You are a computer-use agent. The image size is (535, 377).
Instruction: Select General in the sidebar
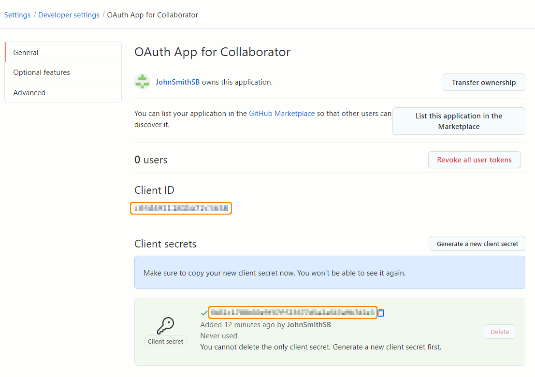coord(26,52)
